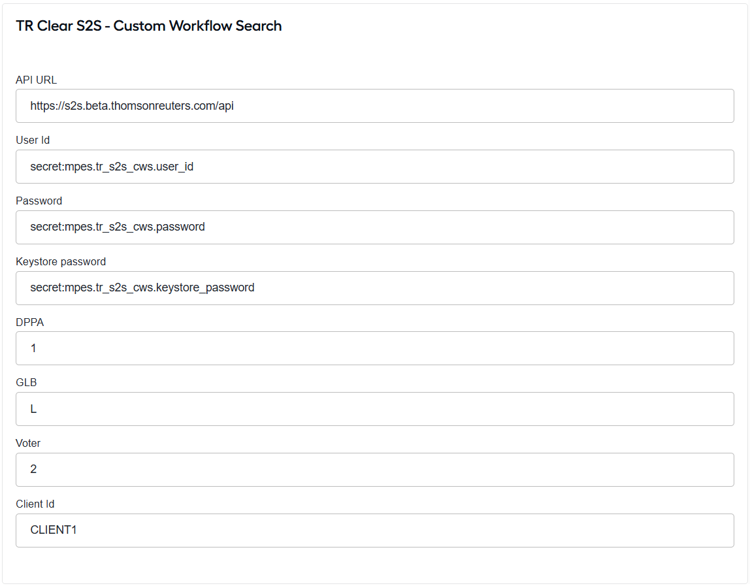This screenshot has width=750, height=588.
Task: Edit the Keystore password field
Action: 374,288
